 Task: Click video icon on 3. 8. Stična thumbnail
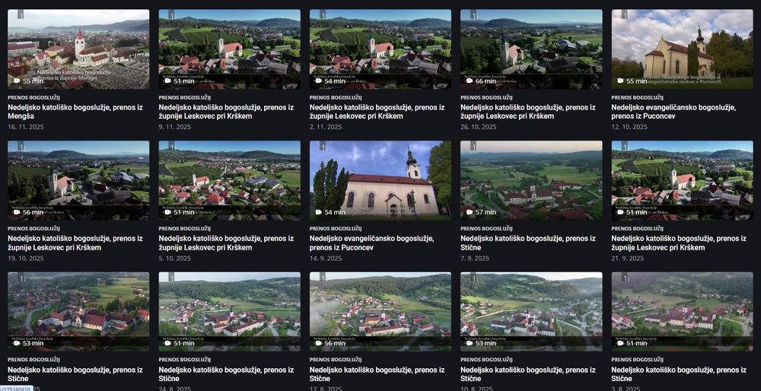(620, 343)
